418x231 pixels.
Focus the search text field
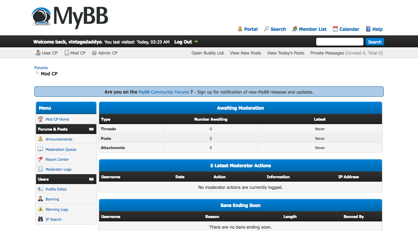tap(339, 42)
